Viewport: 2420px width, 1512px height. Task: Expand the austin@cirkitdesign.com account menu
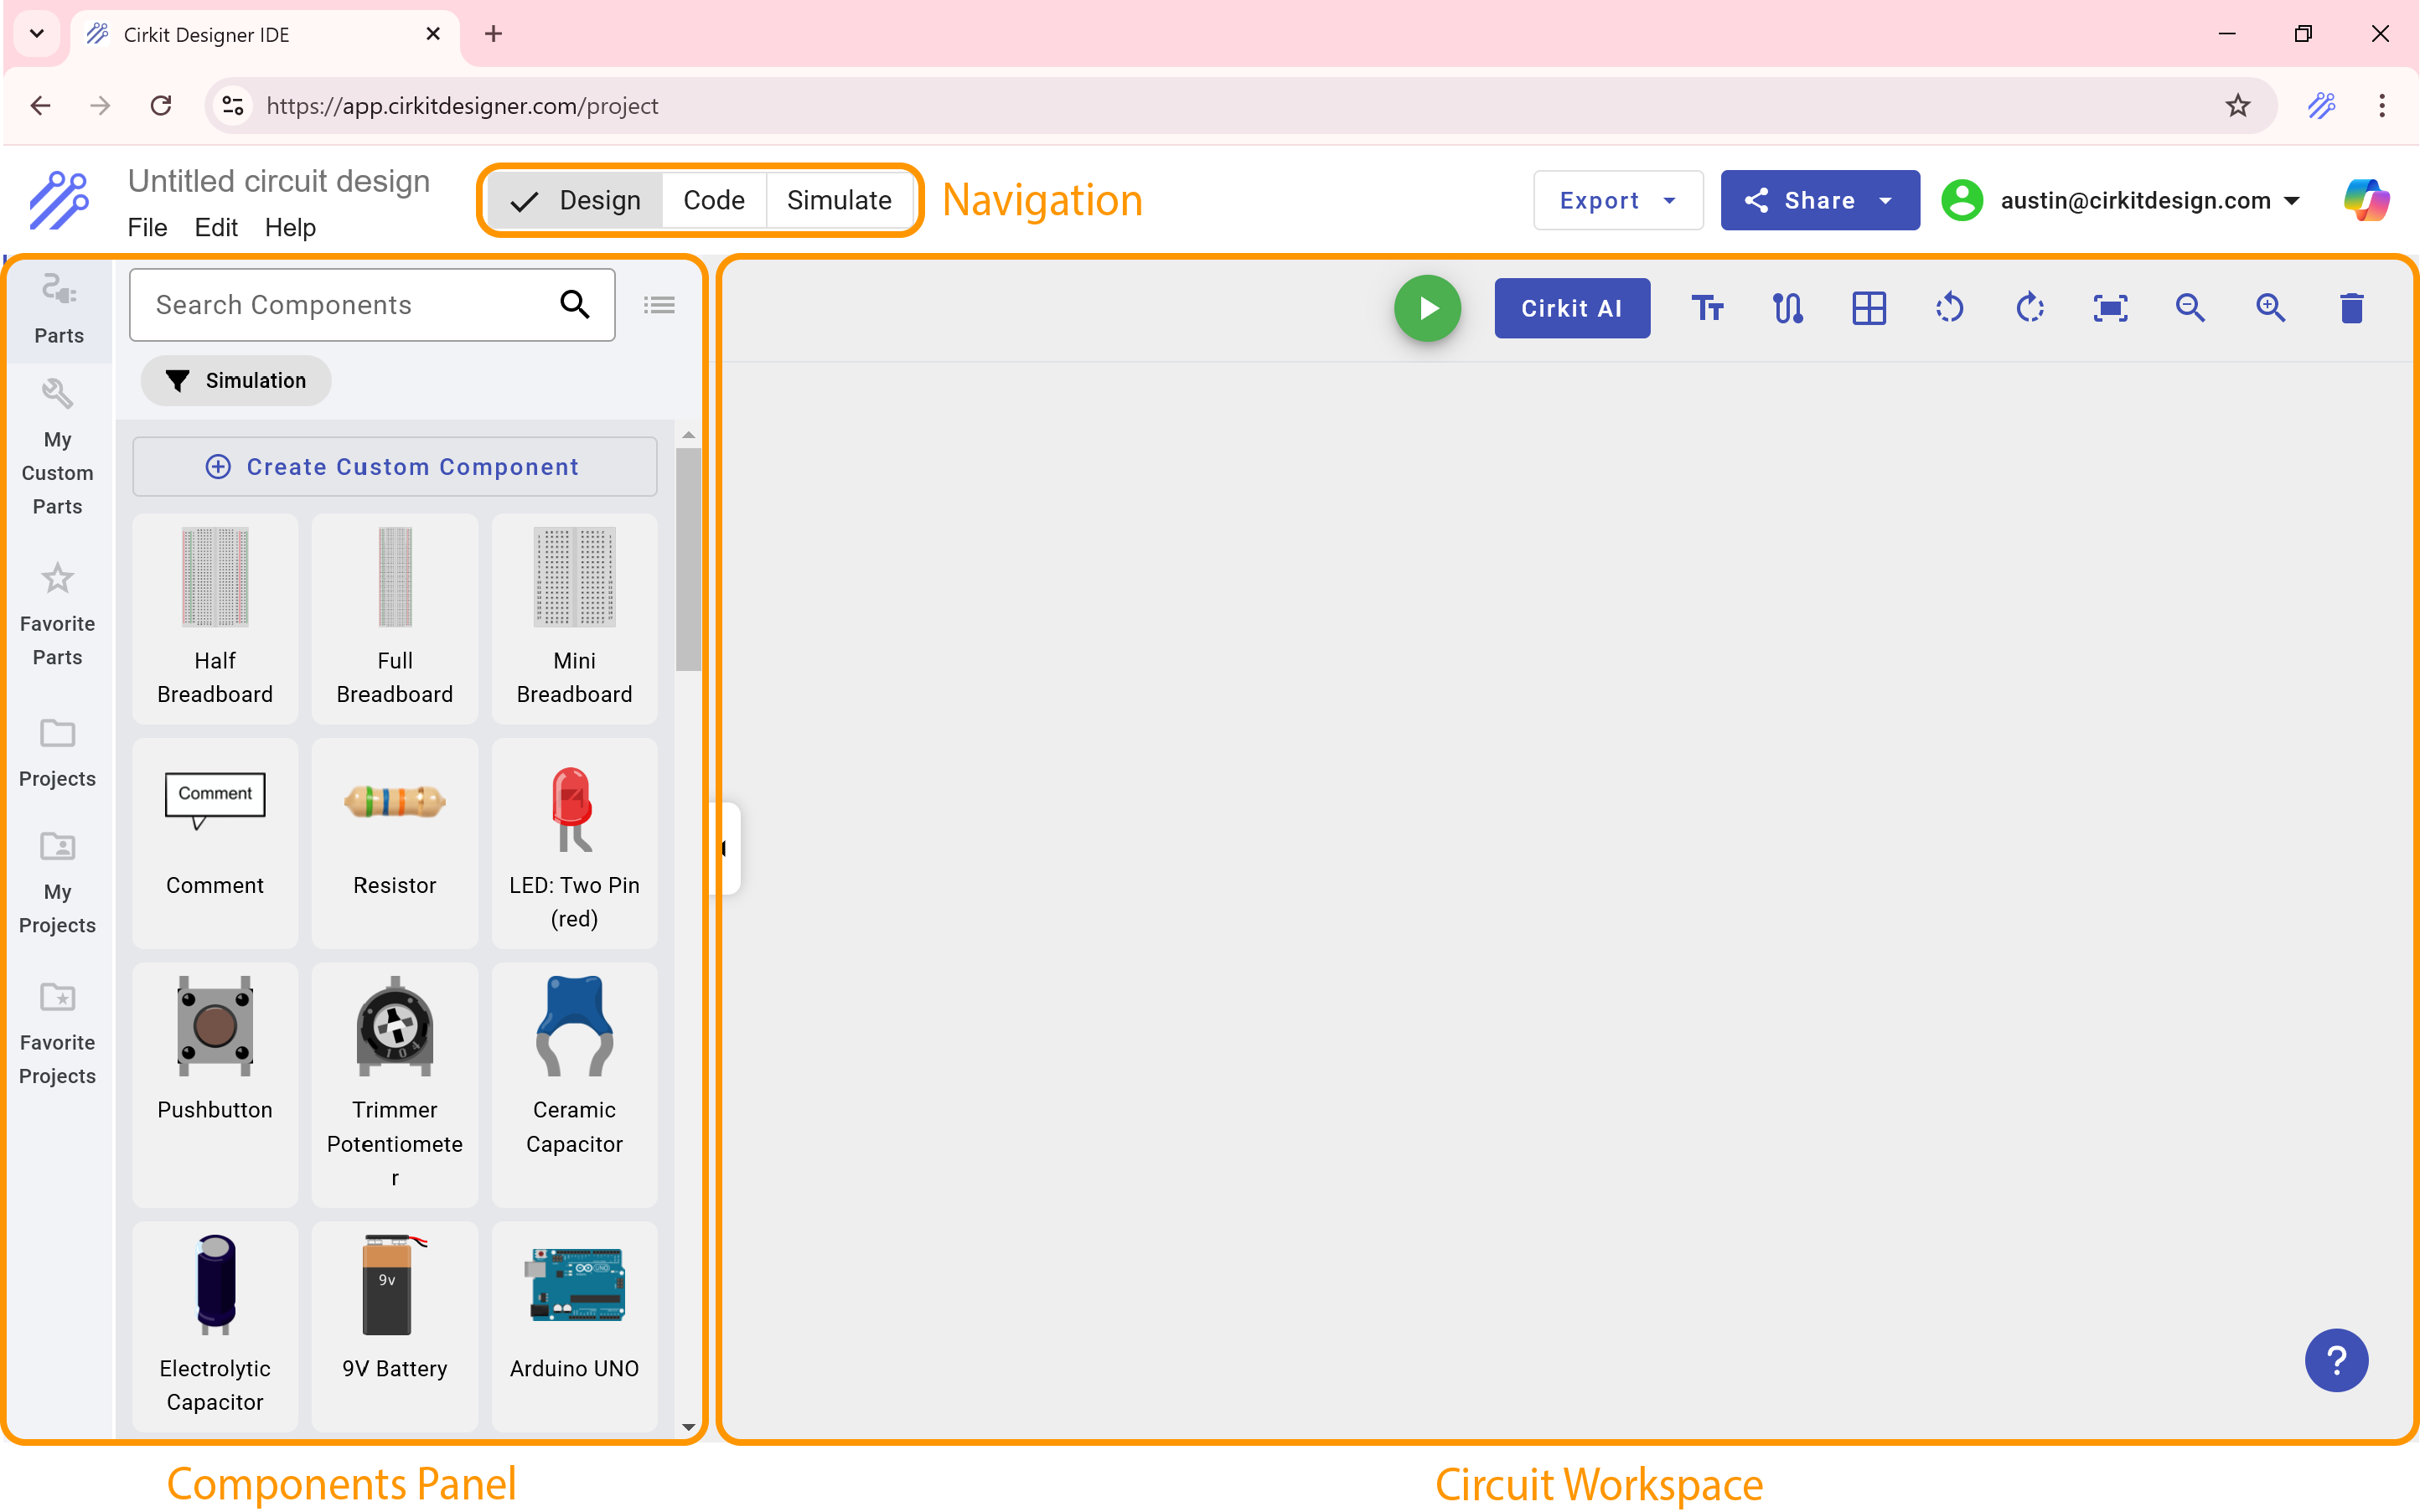coord(2150,200)
